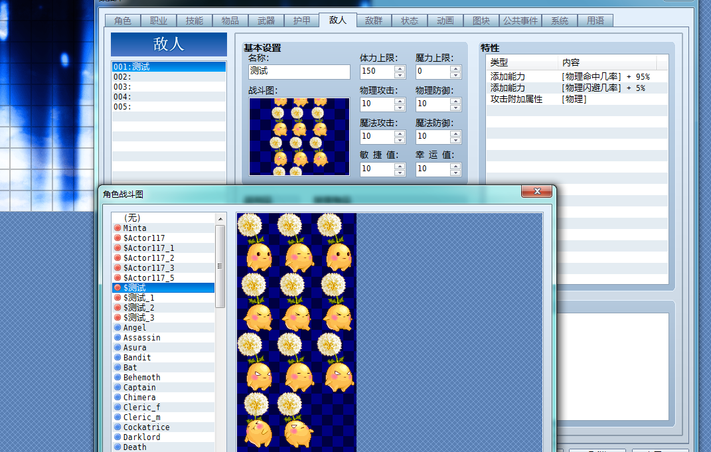711x452 pixels.
Task: Increase the 物理攻击 value
Action: click(x=400, y=101)
